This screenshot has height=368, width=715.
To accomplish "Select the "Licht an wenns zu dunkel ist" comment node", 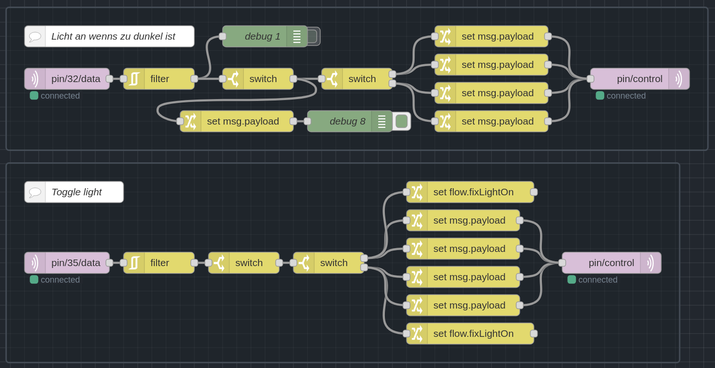I will click(109, 36).
